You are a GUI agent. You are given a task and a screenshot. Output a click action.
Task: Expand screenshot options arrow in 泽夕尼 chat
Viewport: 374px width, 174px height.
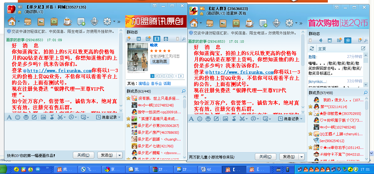65,117
